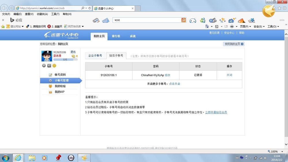Click the round face icon in Bing toolbar
The image size is (288, 162).
(193, 20)
